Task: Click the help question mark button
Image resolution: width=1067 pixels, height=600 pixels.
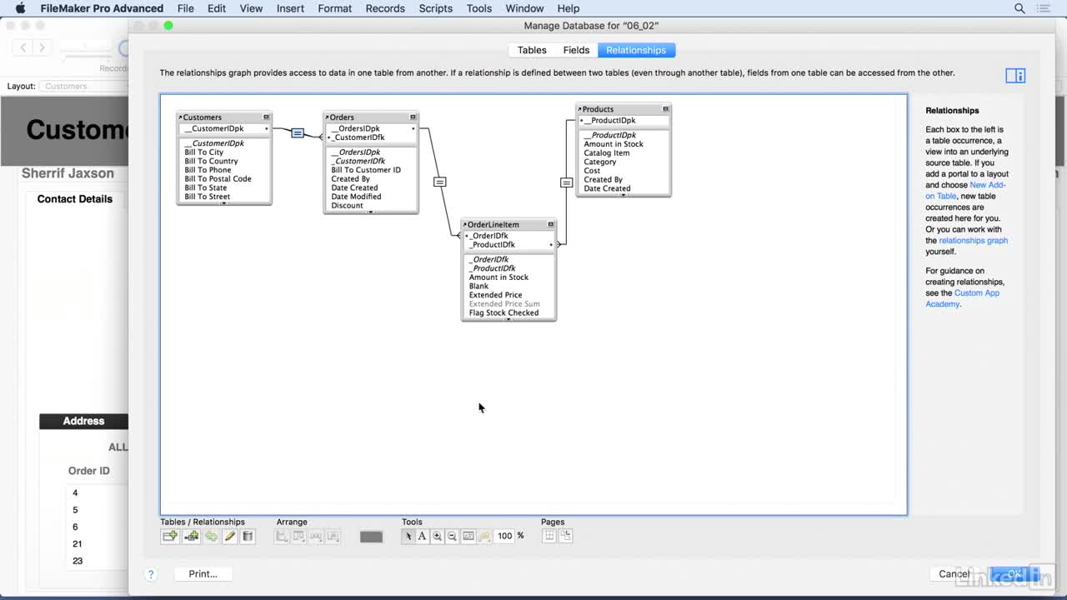Action: (x=151, y=574)
